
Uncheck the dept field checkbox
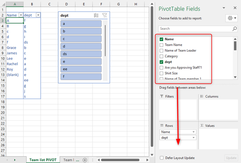pos(162,62)
